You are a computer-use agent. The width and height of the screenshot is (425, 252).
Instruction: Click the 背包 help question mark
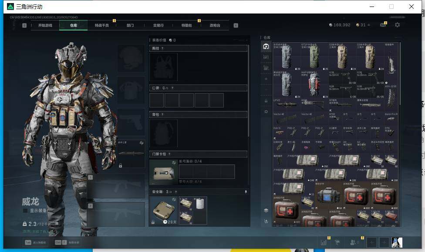coord(162,114)
